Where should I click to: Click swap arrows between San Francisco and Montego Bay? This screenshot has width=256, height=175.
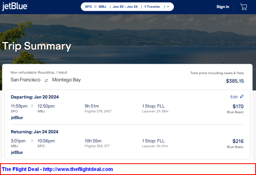[46, 80]
